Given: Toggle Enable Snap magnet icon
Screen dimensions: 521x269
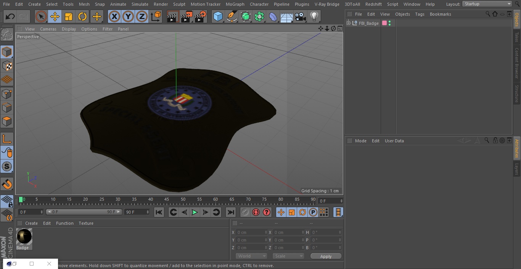Looking at the screenshot, I should coord(7,184).
